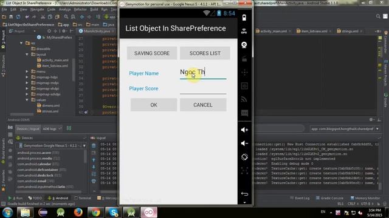Select activity_main.xml in project tree
The height and width of the screenshot is (218, 389).
tap(53, 60)
